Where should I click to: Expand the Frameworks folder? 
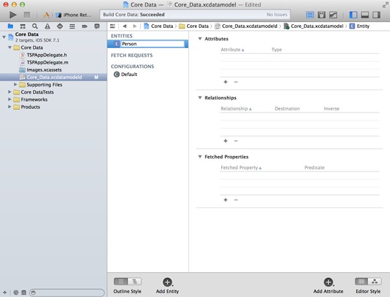tap(10, 99)
